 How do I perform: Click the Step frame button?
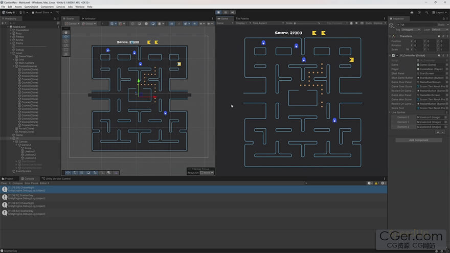coord(233,12)
